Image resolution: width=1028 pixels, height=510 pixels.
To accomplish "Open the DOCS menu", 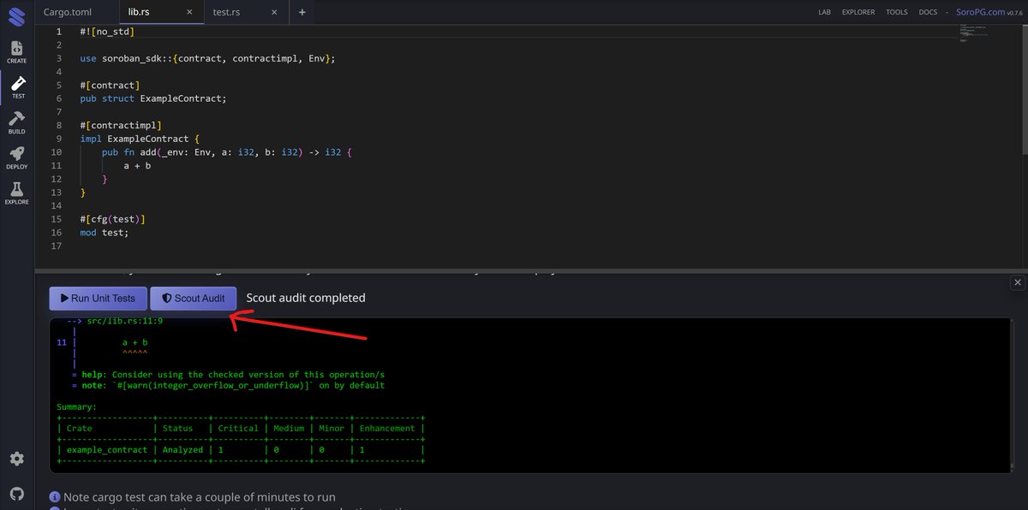I will click(x=928, y=12).
